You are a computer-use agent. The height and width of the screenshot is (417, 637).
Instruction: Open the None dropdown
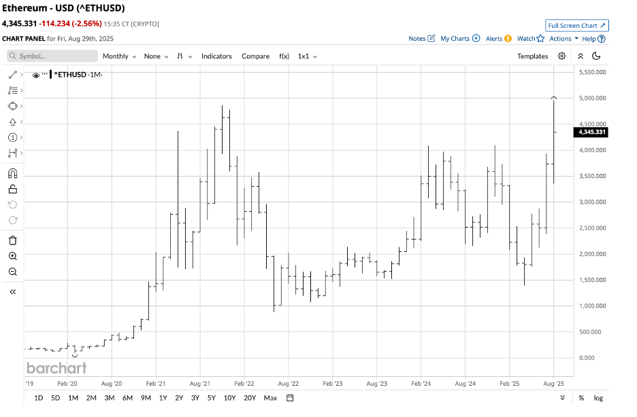coord(156,56)
